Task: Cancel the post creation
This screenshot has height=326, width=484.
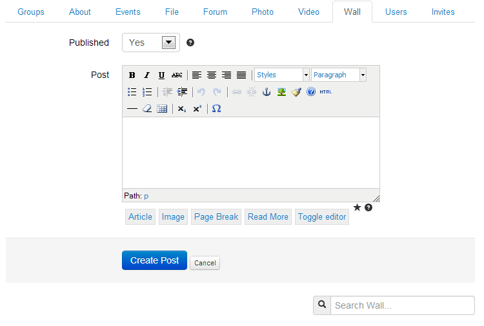Action: pyautogui.click(x=205, y=263)
